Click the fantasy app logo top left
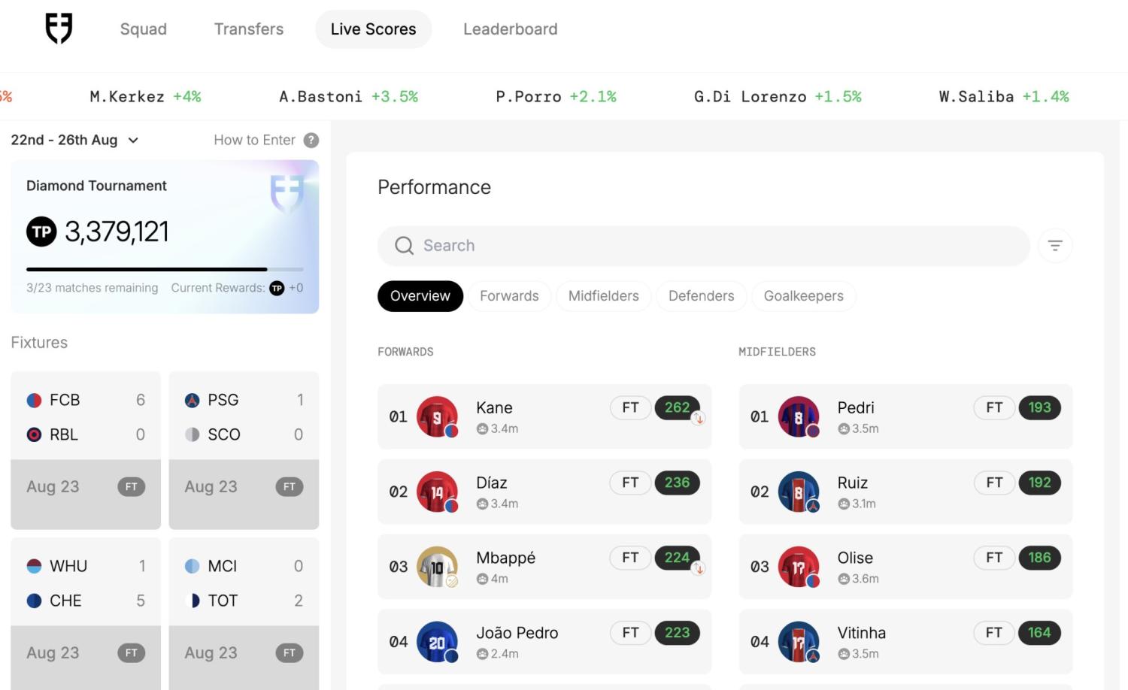 click(59, 29)
